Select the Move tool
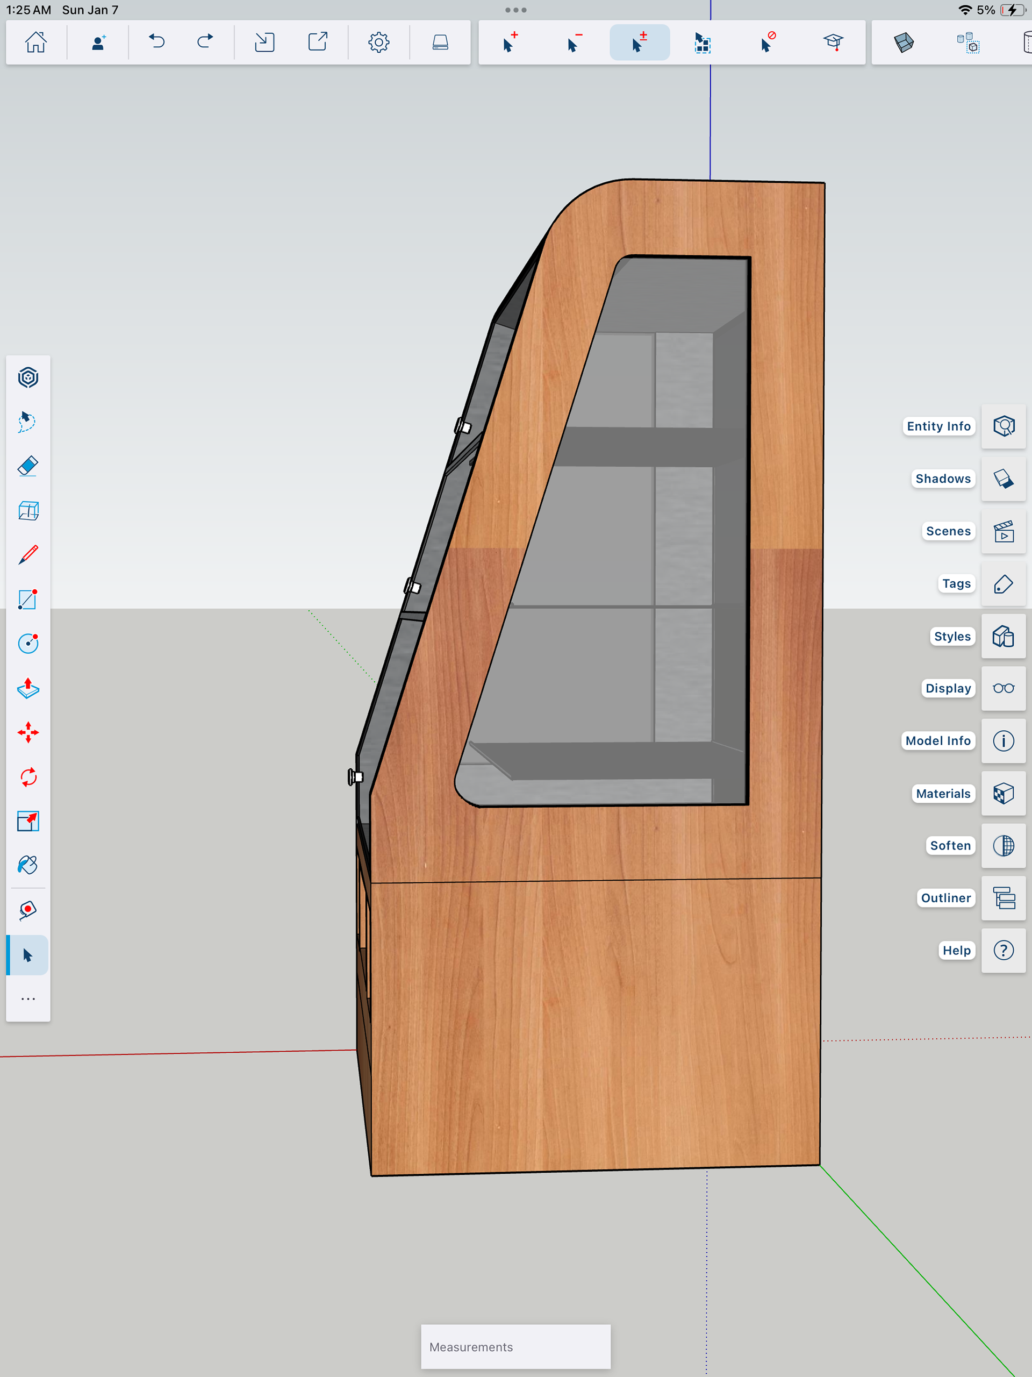The image size is (1032, 1377). pyautogui.click(x=28, y=732)
